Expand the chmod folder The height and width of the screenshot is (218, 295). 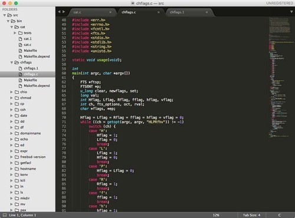click(x=12, y=98)
